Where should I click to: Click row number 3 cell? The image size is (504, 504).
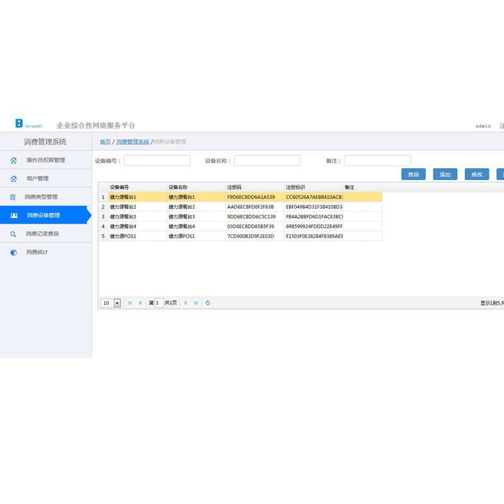(x=103, y=217)
